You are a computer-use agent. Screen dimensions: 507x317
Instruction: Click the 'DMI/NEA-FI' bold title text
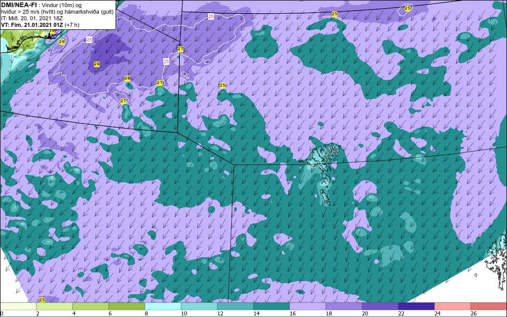click(x=19, y=5)
